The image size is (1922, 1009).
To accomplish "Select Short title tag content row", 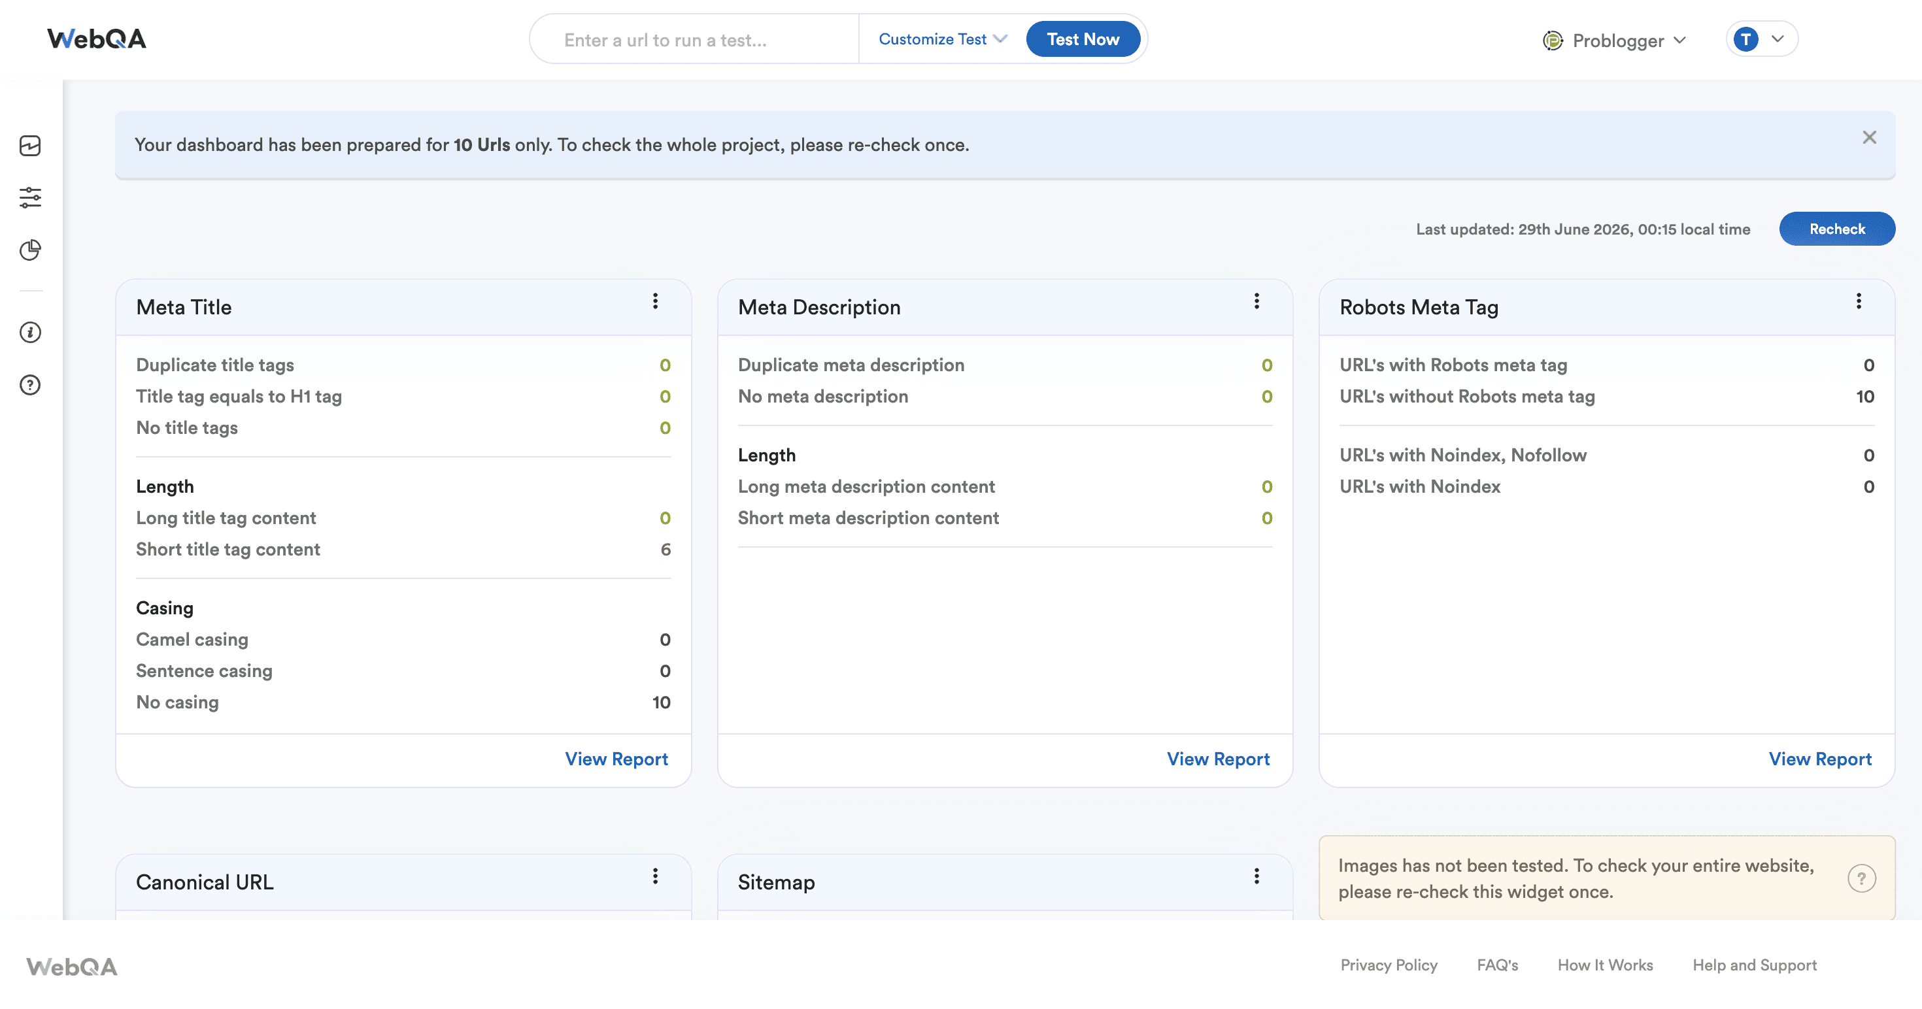I will click(403, 550).
